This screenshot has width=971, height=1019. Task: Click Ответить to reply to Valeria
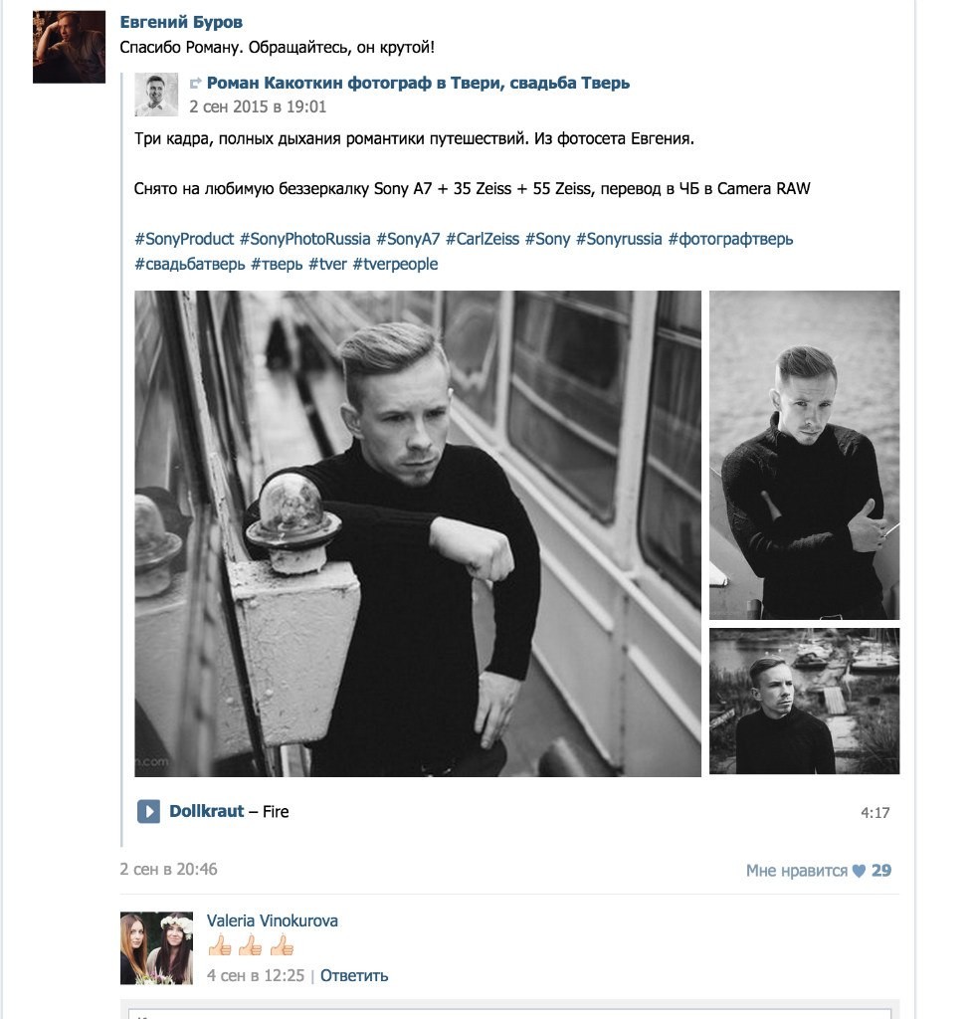[x=354, y=975]
